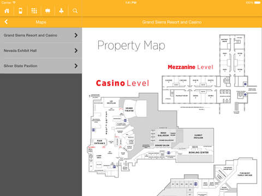Tap Grand Theatre on the map
This screenshot has height=196, width=262.
tap(129, 109)
